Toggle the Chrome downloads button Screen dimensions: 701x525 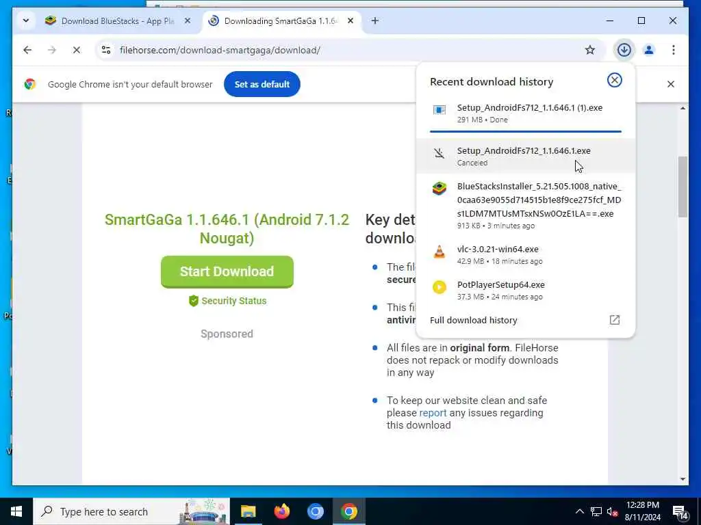click(x=624, y=49)
